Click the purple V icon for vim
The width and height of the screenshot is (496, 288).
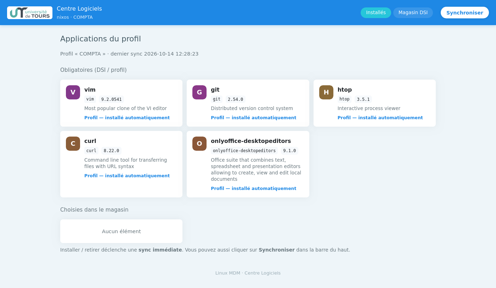tap(73, 92)
